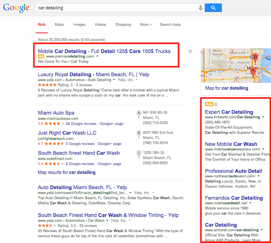Screen dimensions: 271x243
Task: Open South Beach Finest Window Tinting Yelp result
Action: 108,215
